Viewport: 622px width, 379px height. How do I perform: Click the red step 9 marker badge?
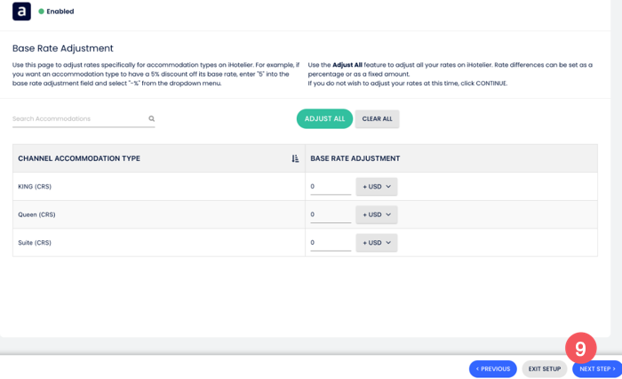coord(580,348)
